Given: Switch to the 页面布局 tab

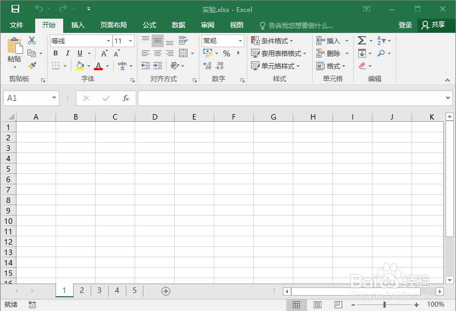Looking at the screenshot, I should point(113,25).
